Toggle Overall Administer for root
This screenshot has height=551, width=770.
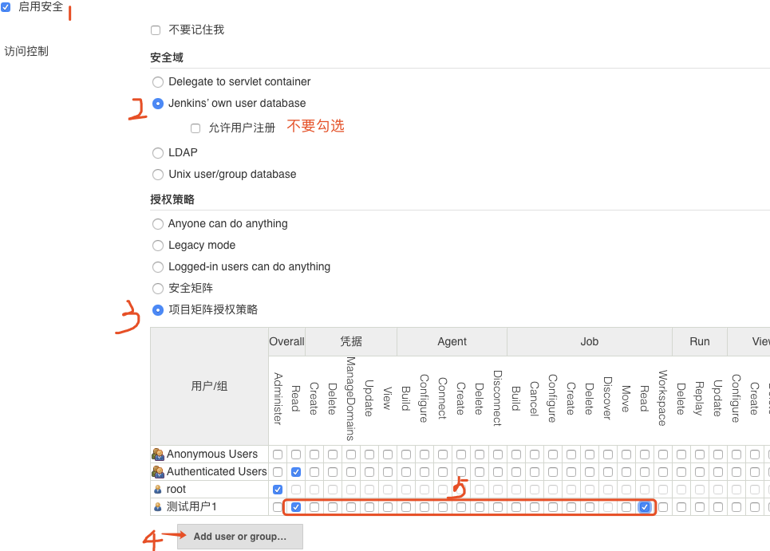point(278,490)
